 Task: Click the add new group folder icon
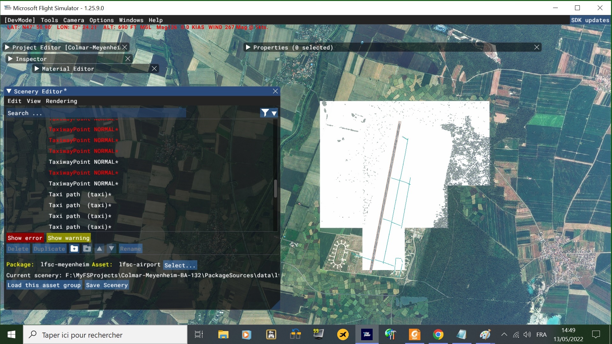[x=74, y=249]
